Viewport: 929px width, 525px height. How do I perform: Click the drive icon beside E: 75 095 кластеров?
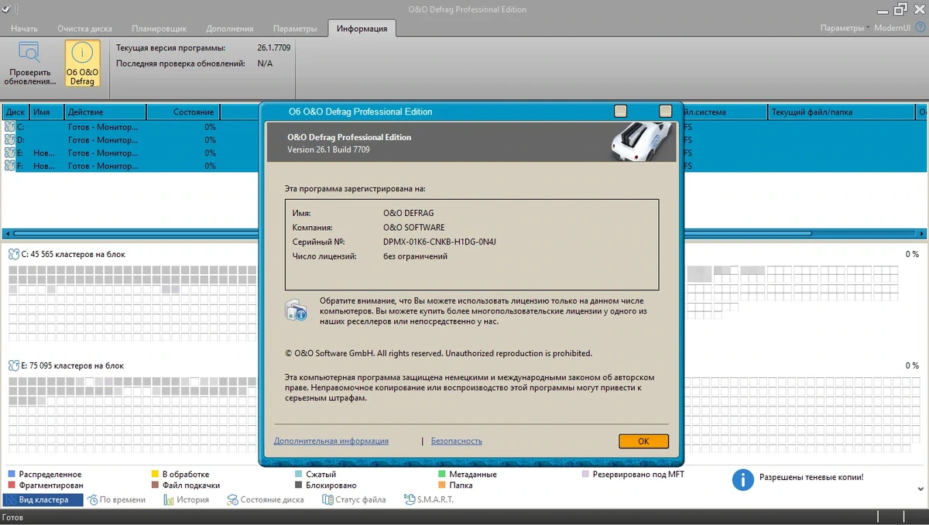click(14, 365)
